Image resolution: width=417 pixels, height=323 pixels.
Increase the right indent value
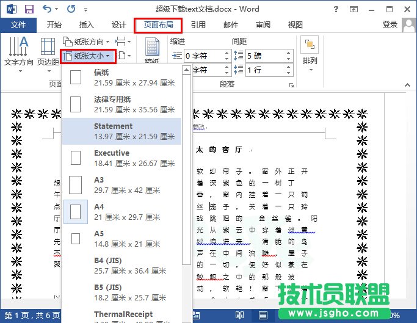tap(227, 67)
